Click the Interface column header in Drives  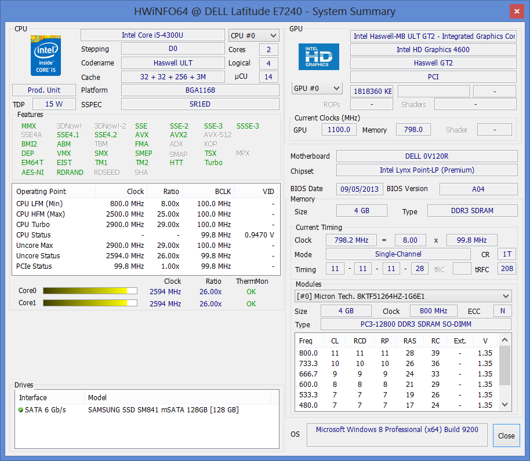coord(50,397)
